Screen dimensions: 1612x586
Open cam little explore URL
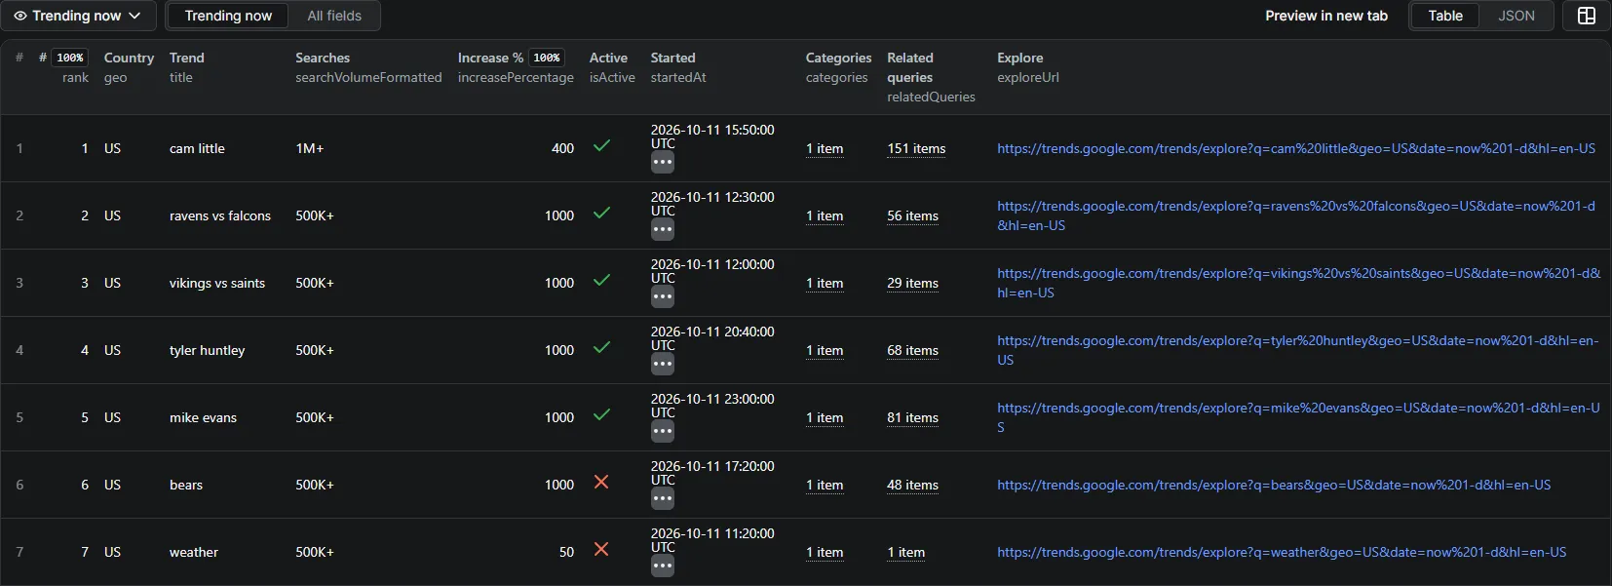[1296, 149]
